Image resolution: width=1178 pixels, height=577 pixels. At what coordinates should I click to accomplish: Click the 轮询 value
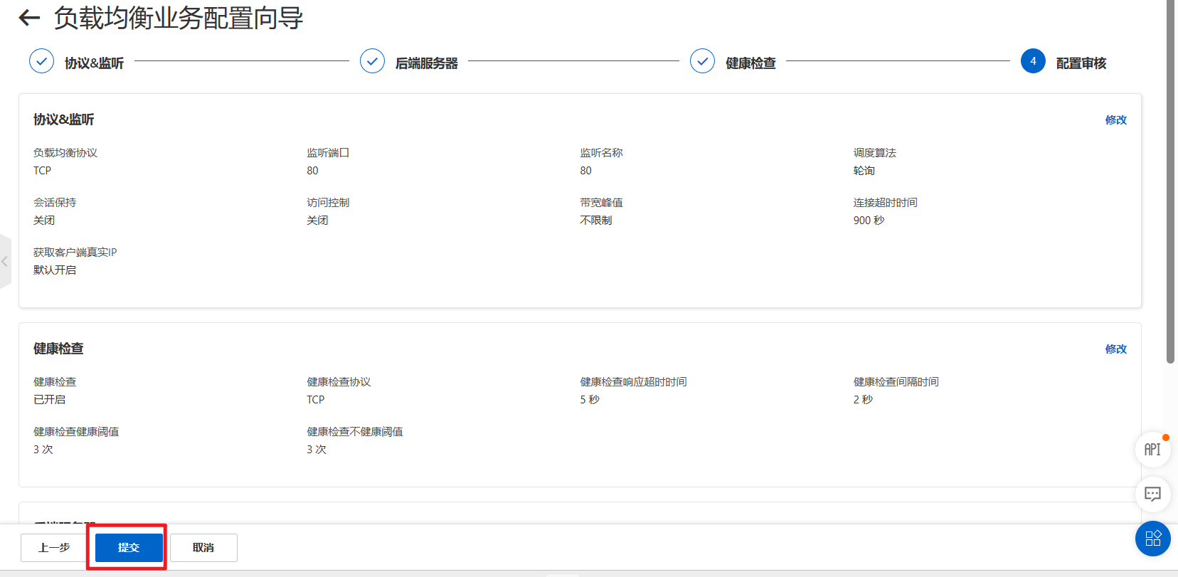point(864,171)
